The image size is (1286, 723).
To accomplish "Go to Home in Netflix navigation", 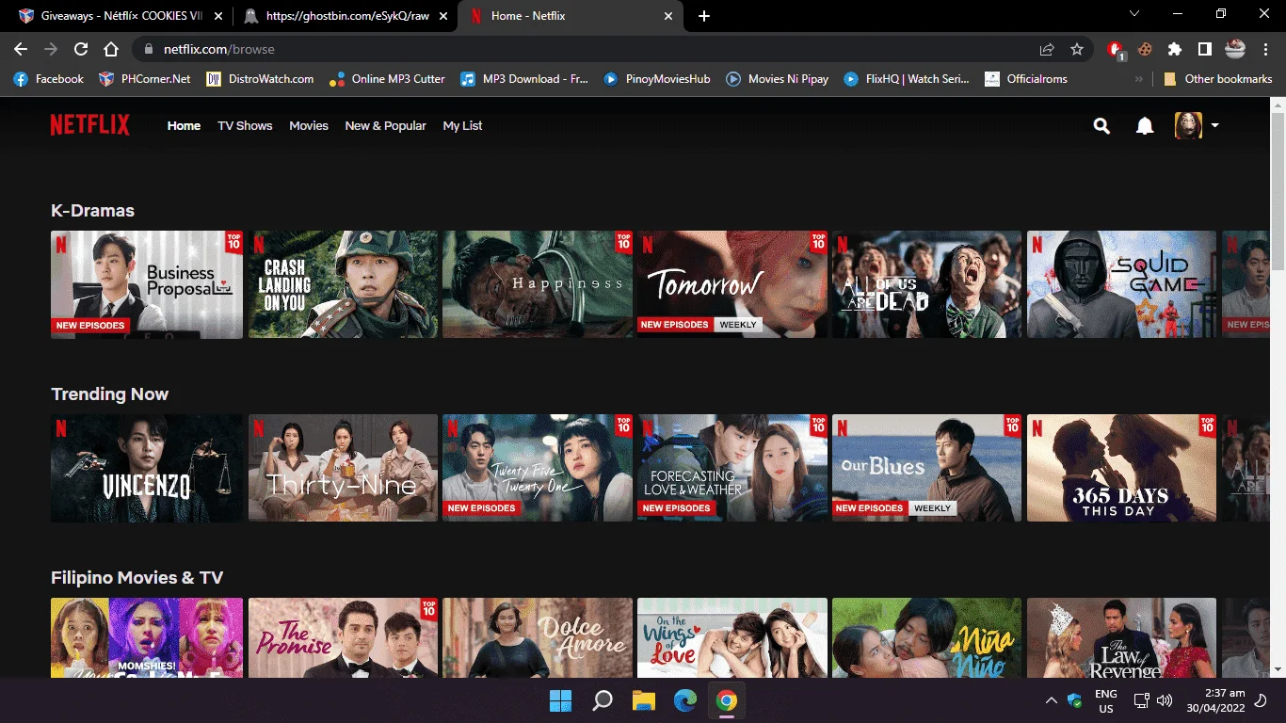I will pos(184,125).
